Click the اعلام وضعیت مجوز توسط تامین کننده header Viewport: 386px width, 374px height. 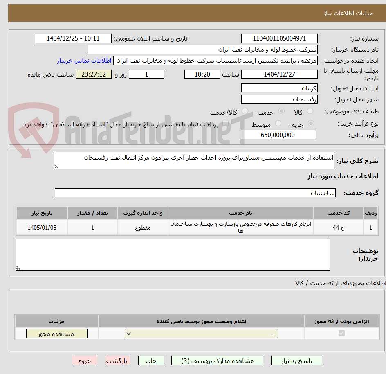click(x=201, y=321)
